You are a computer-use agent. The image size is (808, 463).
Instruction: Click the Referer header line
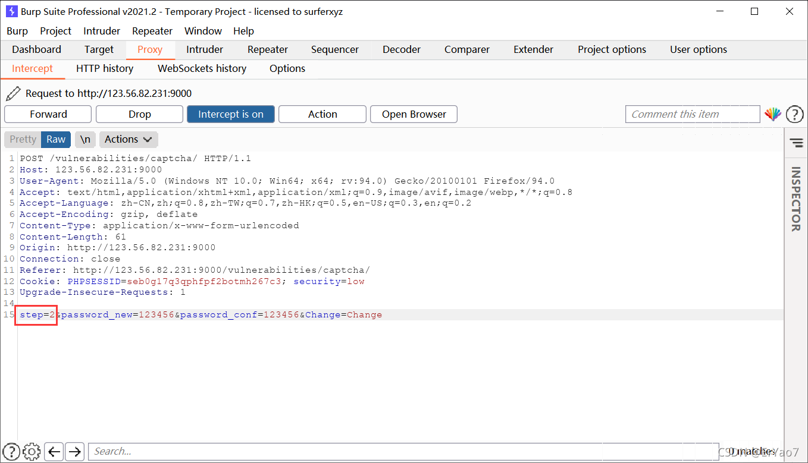pyautogui.click(x=195, y=270)
